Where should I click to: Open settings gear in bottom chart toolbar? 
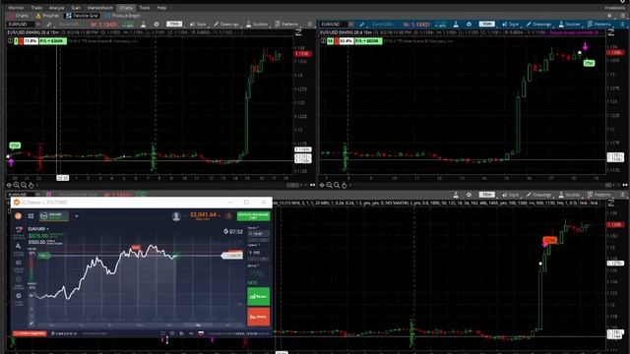[469, 195]
